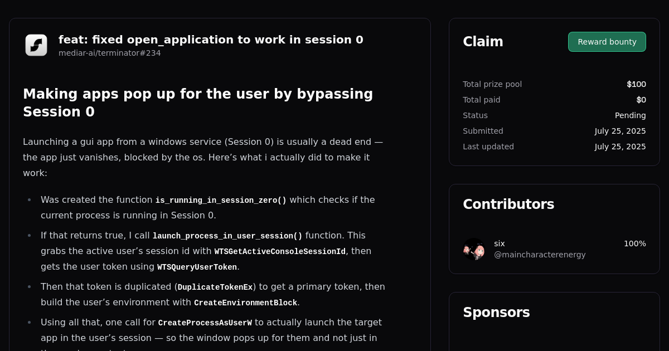The height and width of the screenshot is (351, 669).
Task: Click the CreateProcessAsUserW code reference
Action: (x=205, y=323)
